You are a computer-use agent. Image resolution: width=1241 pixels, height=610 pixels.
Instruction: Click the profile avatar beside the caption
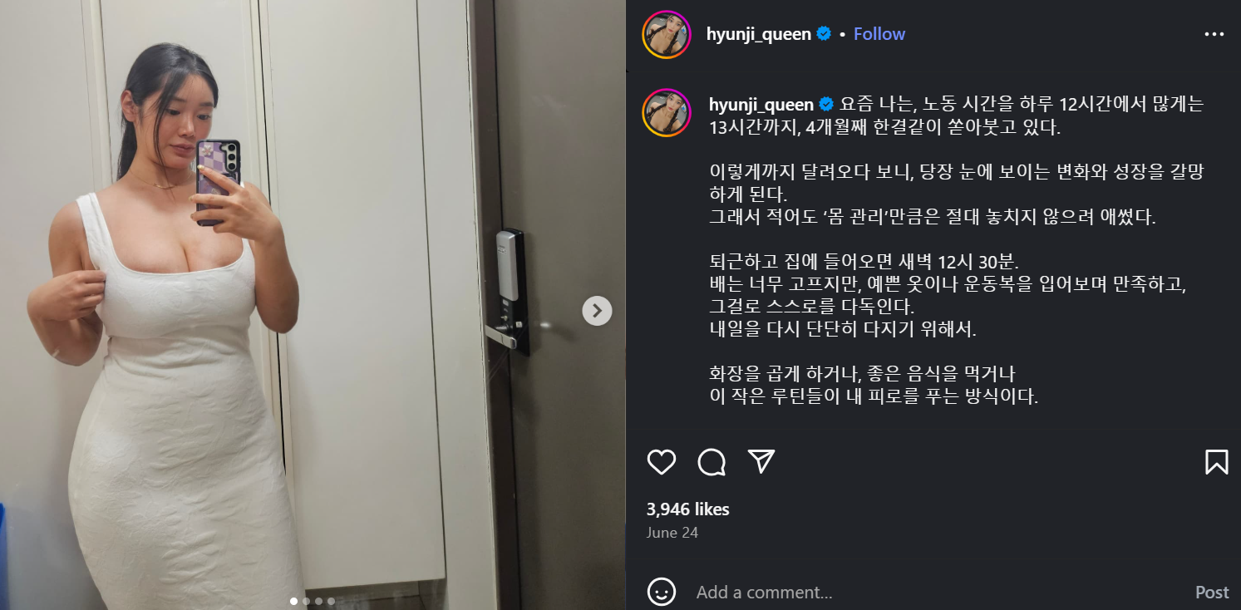(667, 112)
